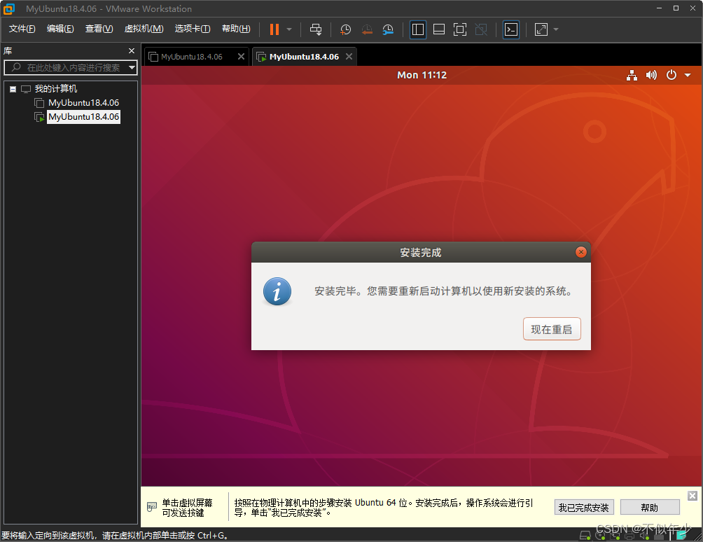Open the Ubuntu system menu arrow

(x=688, y=76)
